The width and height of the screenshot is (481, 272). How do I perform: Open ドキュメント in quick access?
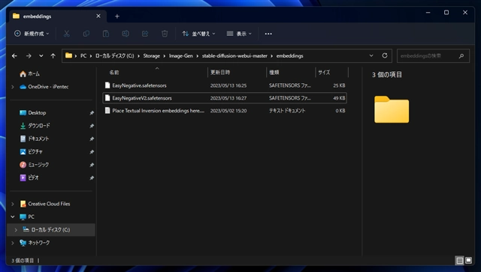pyautogui.click(x=34, y=139)
